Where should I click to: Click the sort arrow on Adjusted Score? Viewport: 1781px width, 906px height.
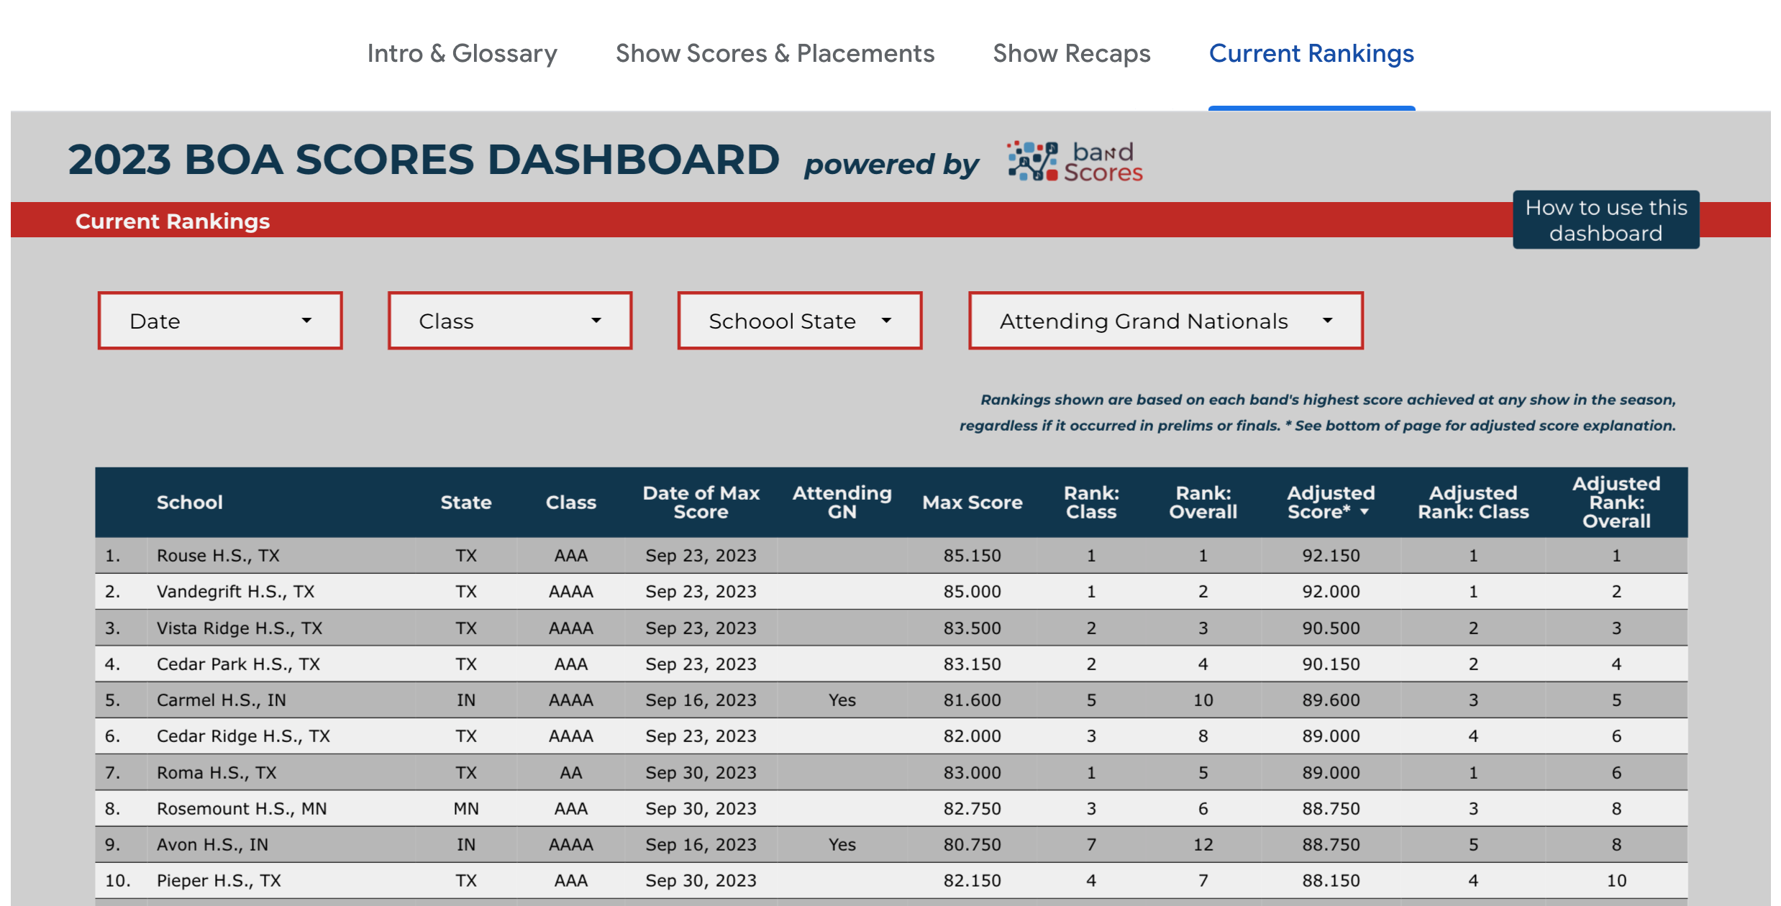click(1364, 512)
